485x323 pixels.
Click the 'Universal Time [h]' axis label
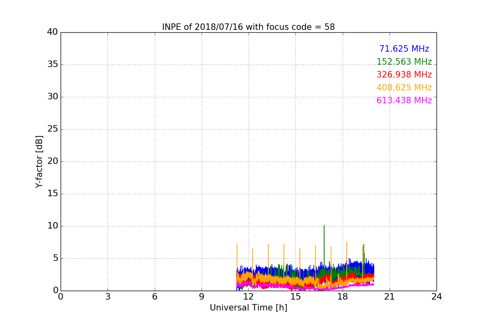(x=248, y=308)
